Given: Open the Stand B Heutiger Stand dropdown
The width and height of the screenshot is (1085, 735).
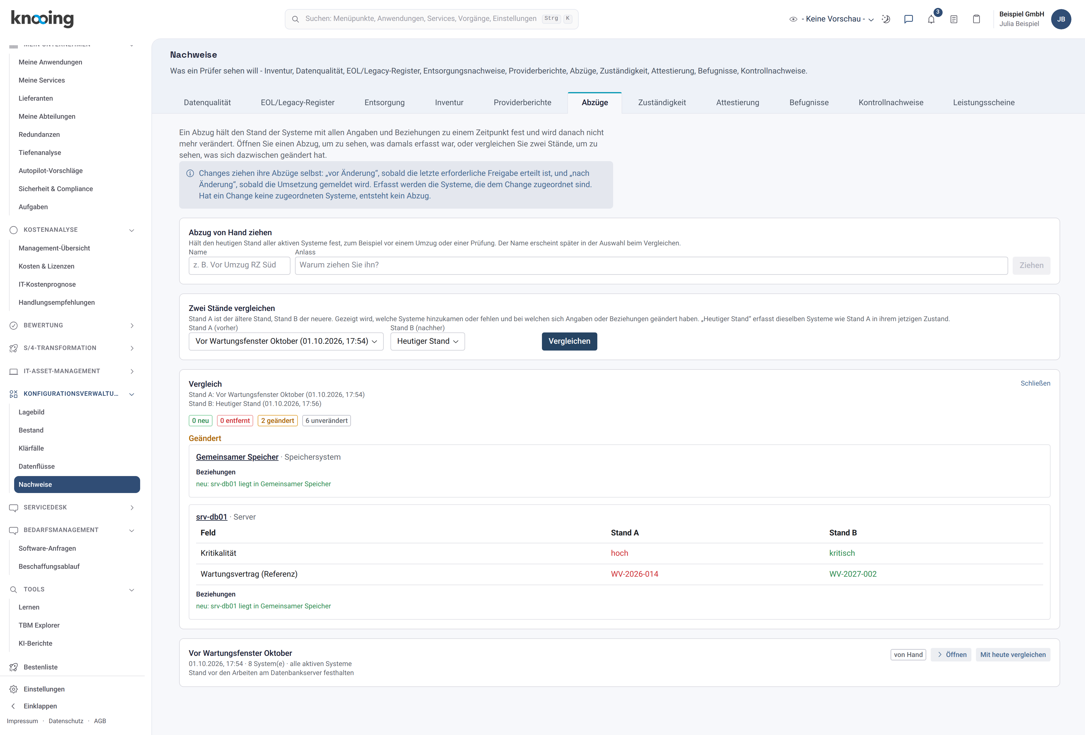Looking at the screenshot, I should click(x=428, y=341).
